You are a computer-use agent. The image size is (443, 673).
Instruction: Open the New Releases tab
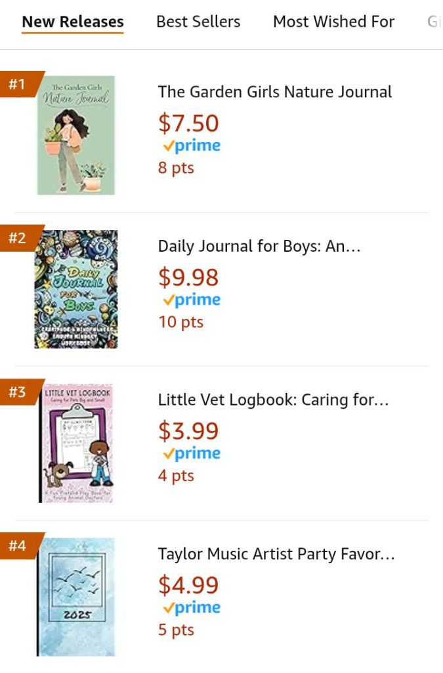(x=73, y=22)
